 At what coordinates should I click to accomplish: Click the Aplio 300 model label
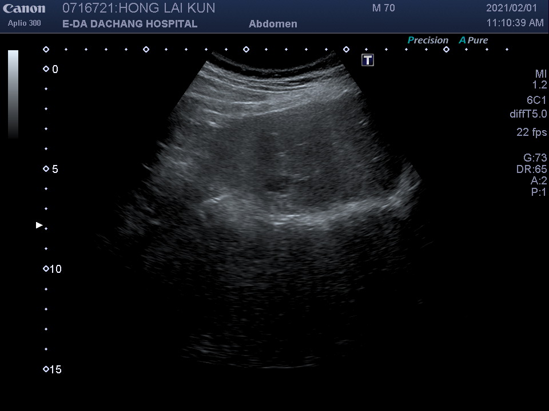[24, 23]
